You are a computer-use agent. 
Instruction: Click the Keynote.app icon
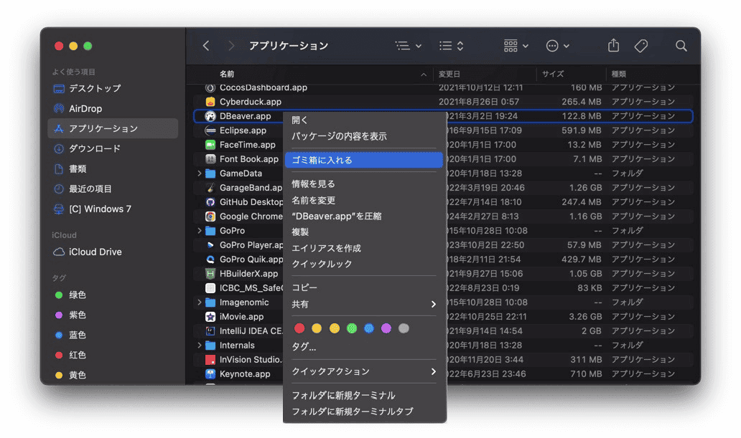[210, 373]
